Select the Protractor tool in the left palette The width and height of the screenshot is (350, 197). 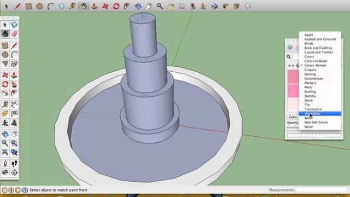pos(5,114)
